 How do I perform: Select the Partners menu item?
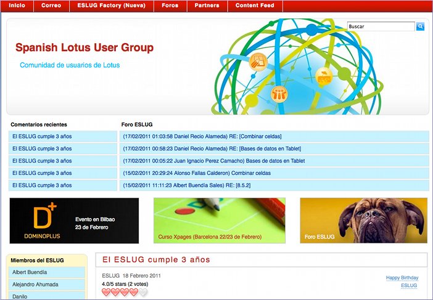click(x=207, y=6)
